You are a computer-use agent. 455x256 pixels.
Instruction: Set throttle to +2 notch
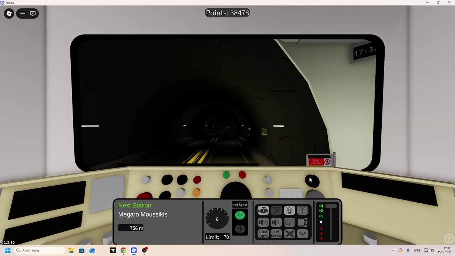point(321,211)
